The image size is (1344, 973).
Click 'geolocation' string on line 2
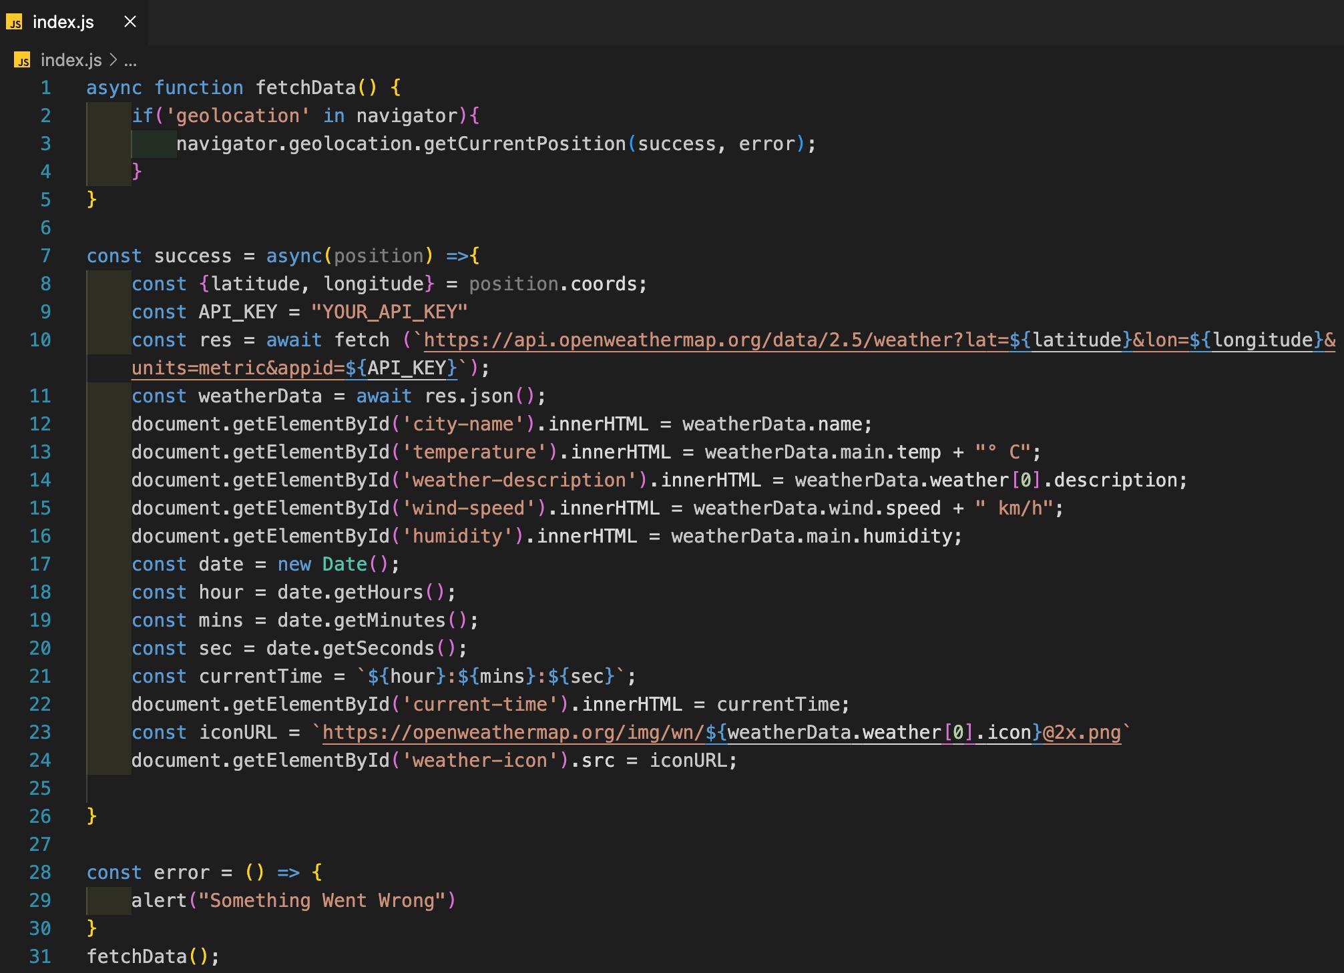pos(238,116)
